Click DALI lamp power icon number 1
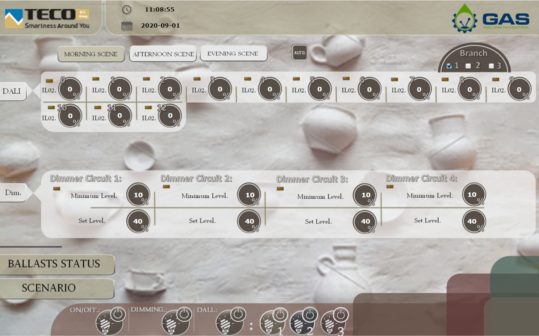 click(x=273, y=322)
